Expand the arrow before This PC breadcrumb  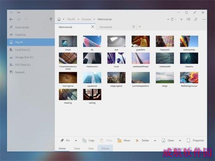pyautogui.click(x=64, y=19)
